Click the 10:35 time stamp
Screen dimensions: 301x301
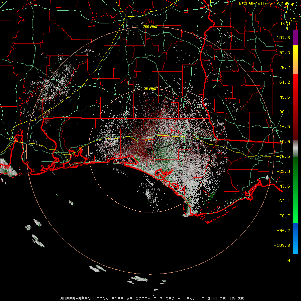236,299
